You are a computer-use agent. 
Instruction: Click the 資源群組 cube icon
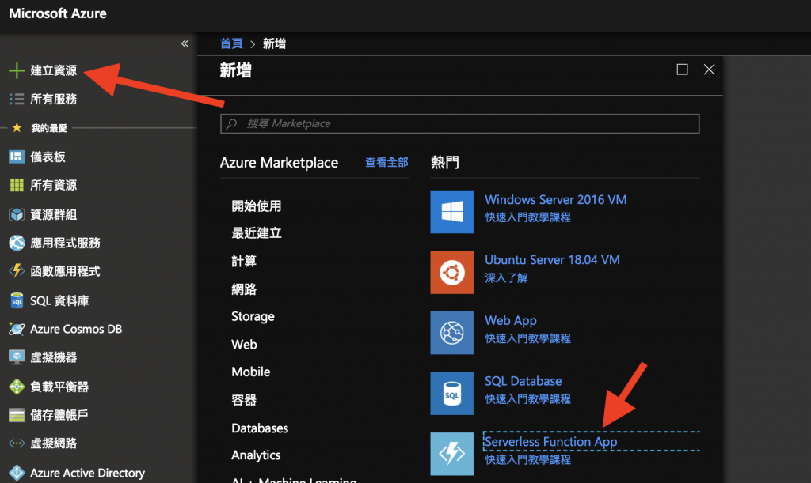tap(17, 214)
